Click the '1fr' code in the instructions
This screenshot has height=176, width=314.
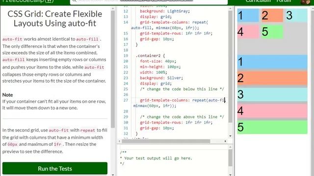(57, 144)
